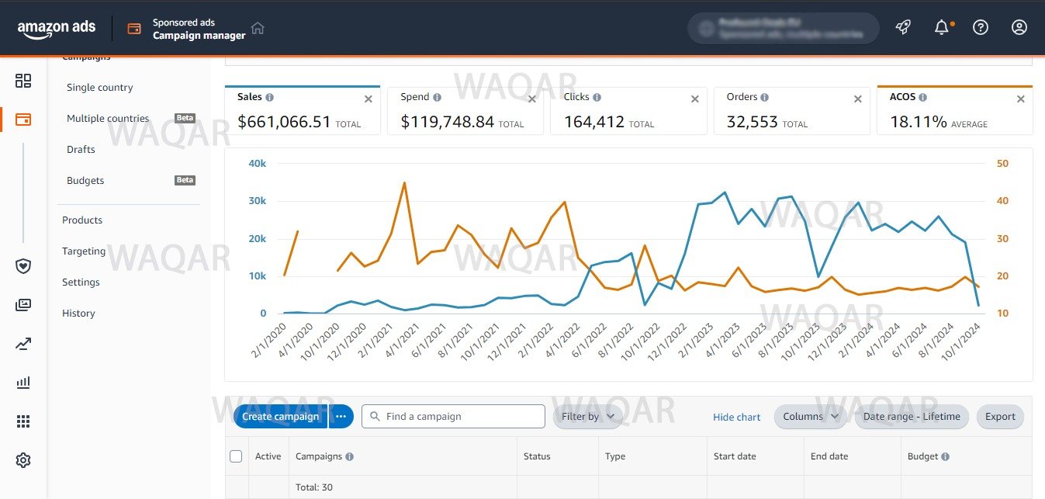The width and height of the screenshot is (1045, 499).
Task: Click the Hide chart link
Action: 736,418
